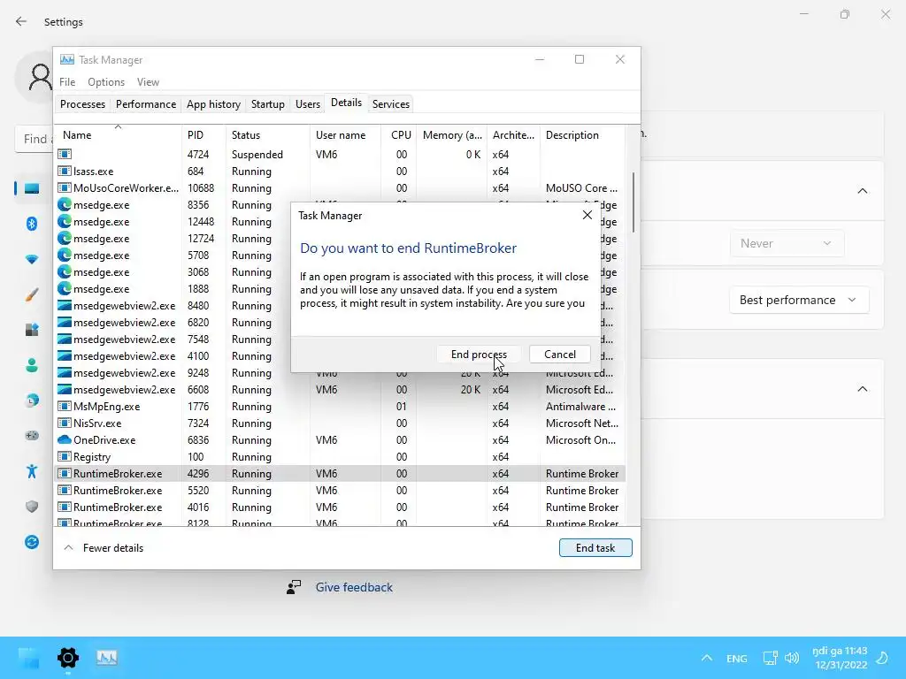Cancel the end process dialog

[x=559, y=354]
